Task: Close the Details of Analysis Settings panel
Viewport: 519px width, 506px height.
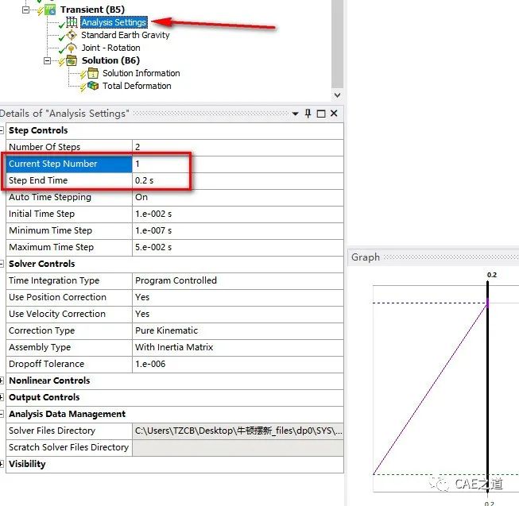Action: [334, 114]
